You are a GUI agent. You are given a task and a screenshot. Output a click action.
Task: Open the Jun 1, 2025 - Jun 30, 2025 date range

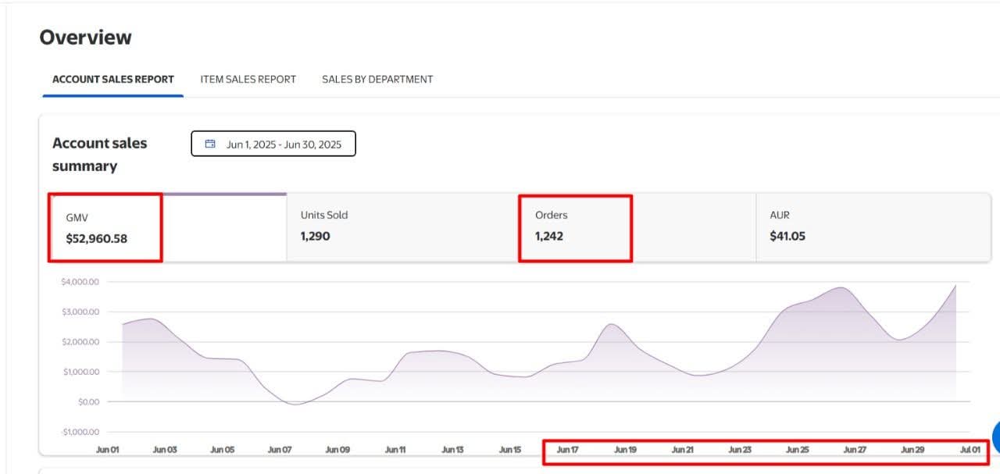point(273,144)
